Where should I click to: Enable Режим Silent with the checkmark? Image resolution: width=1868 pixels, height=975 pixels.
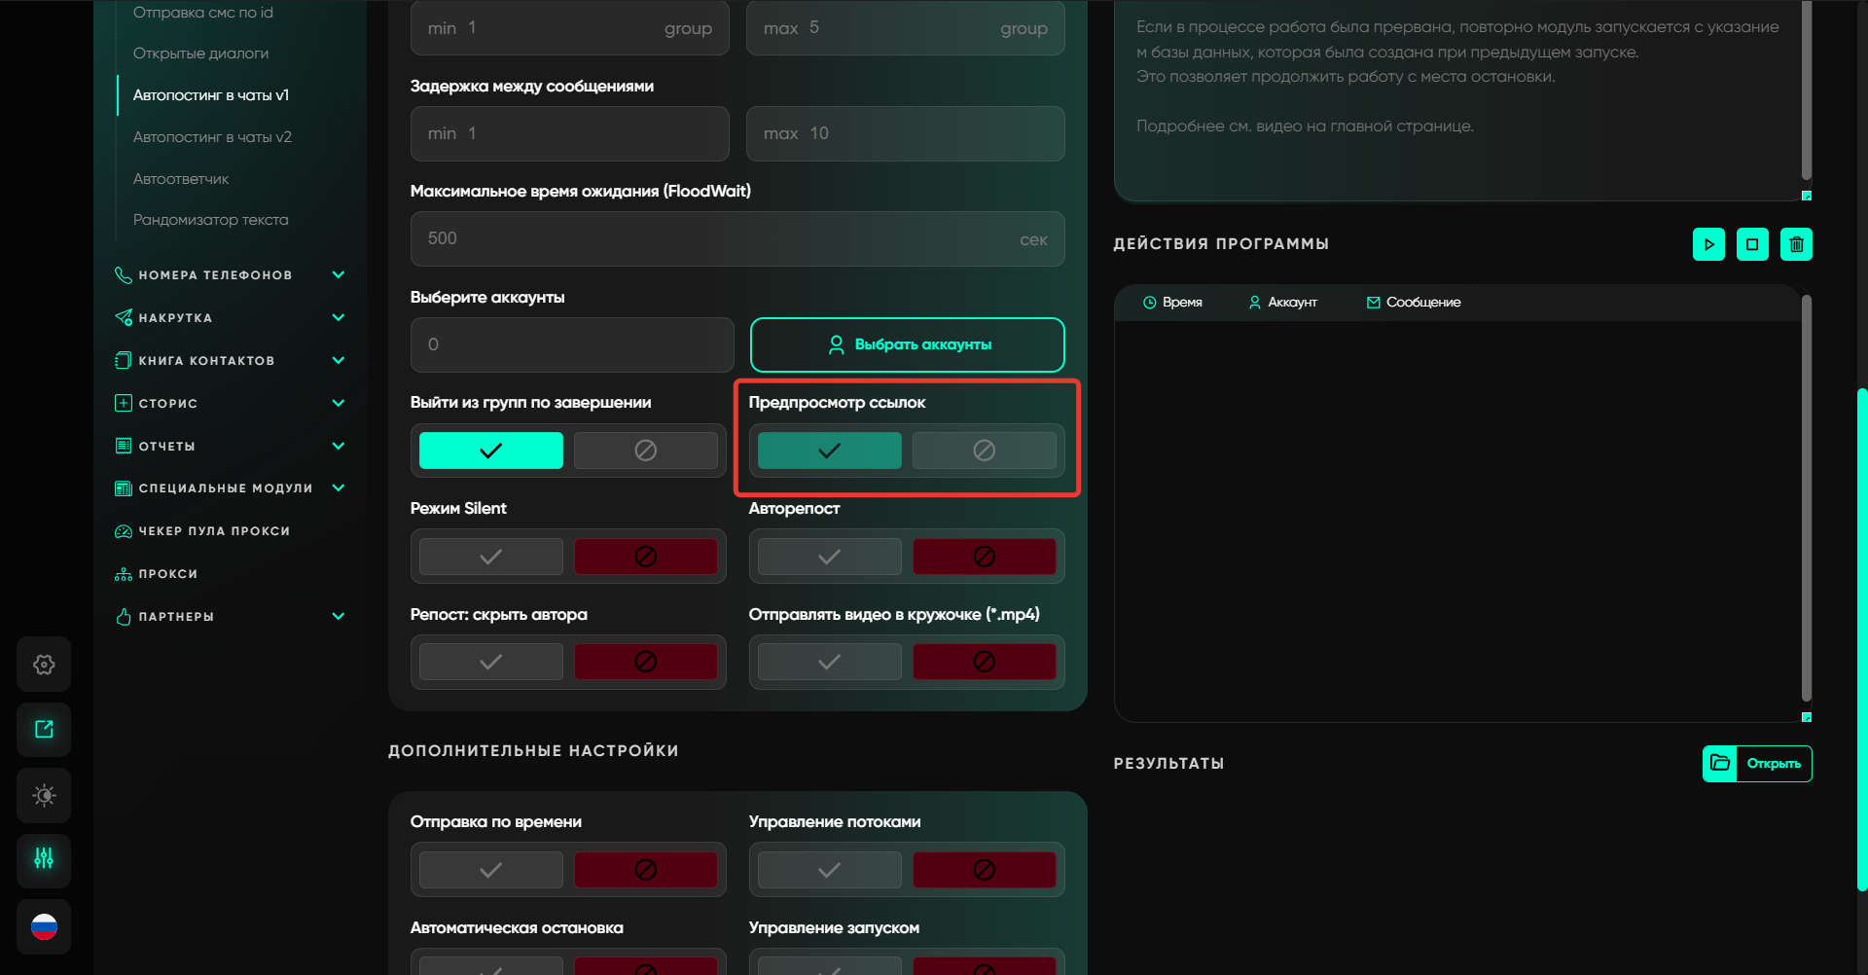point(490,557)
